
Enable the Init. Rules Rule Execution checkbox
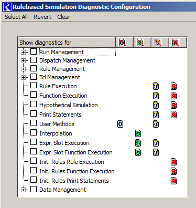point(34,161)
